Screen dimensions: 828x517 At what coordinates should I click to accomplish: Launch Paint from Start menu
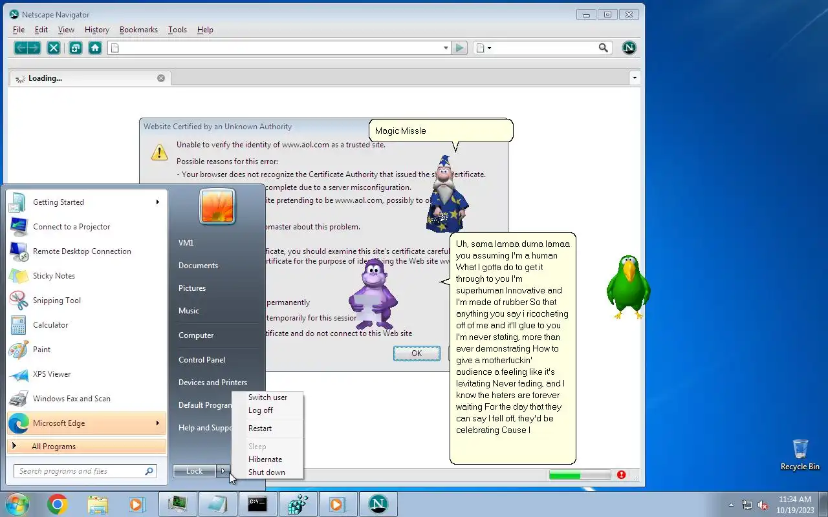click(x=87, y=350)
